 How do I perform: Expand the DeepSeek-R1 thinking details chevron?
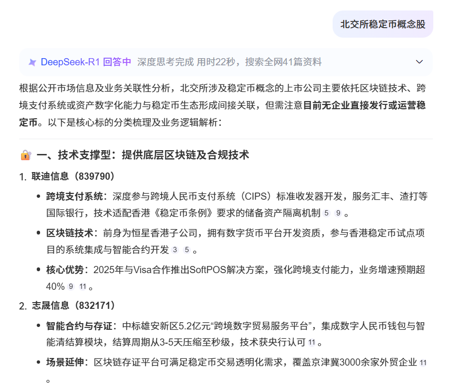click(419, 62)
